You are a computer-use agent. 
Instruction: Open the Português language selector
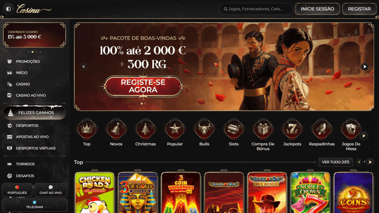pyautogui.click(x=17, y=190)
